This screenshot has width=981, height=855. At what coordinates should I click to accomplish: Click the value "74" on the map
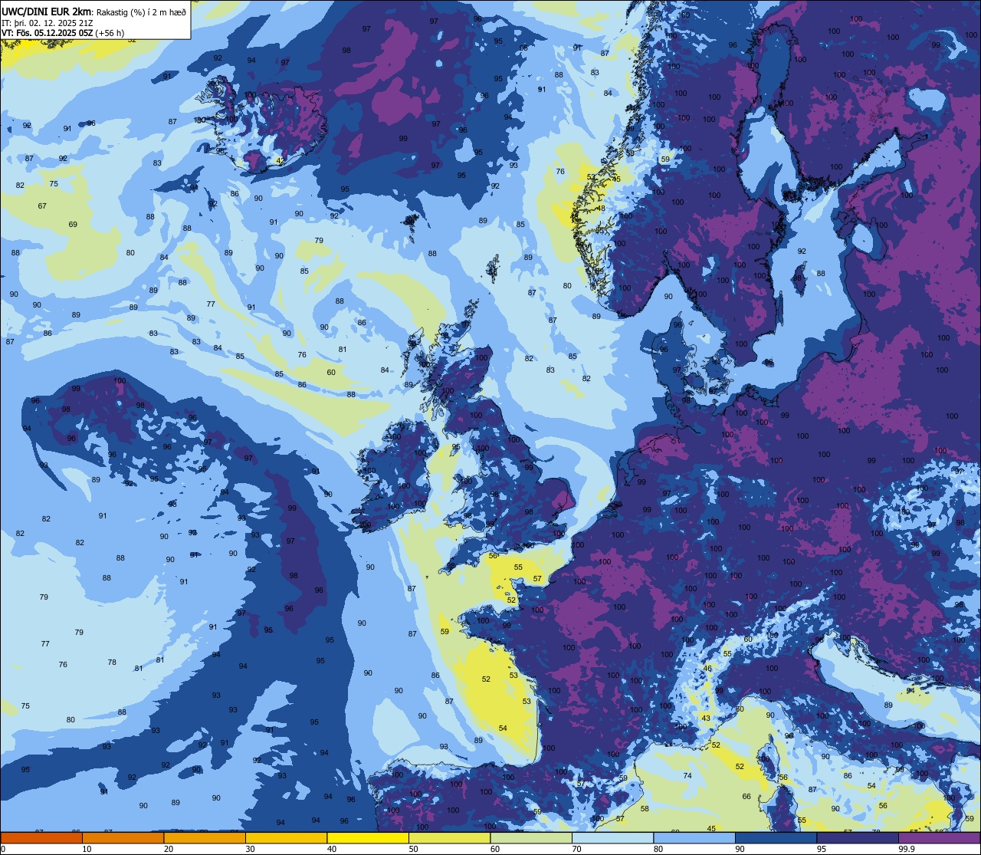(687, 776)
